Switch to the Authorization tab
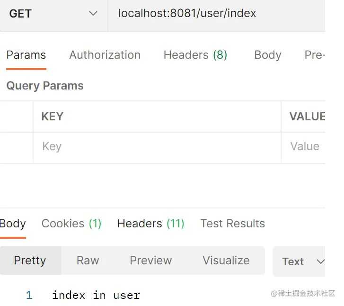Screen dimensions: 344x306 coord(105,55)
